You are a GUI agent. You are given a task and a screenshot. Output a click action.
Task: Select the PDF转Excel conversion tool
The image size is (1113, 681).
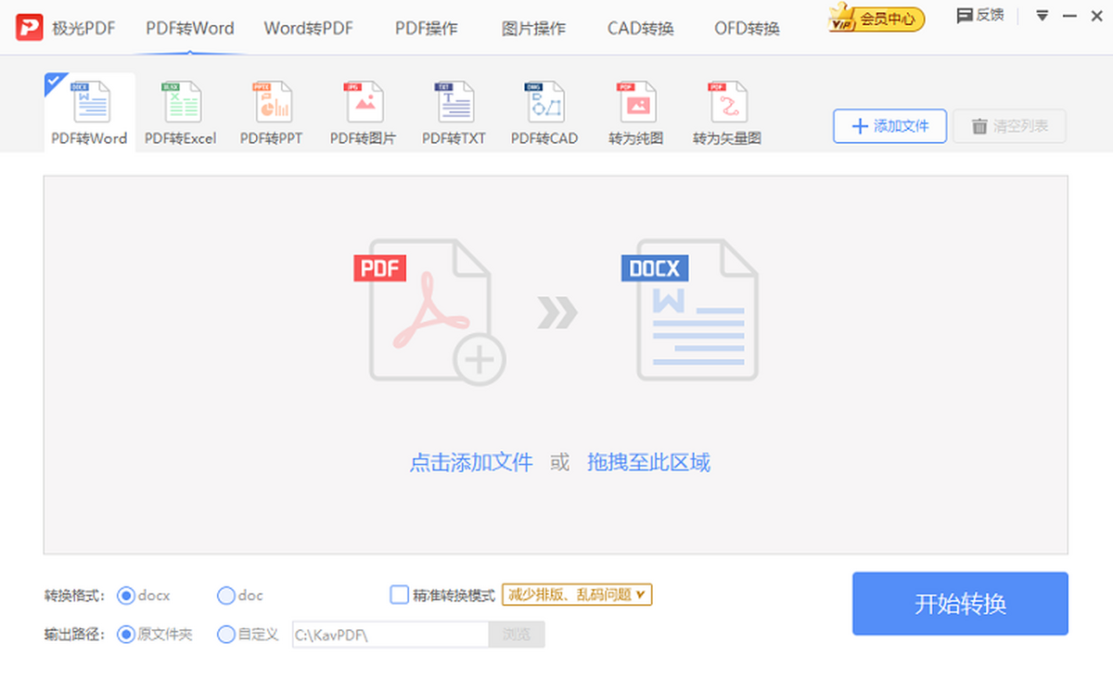pyautogui.click(x=180, y=111)
